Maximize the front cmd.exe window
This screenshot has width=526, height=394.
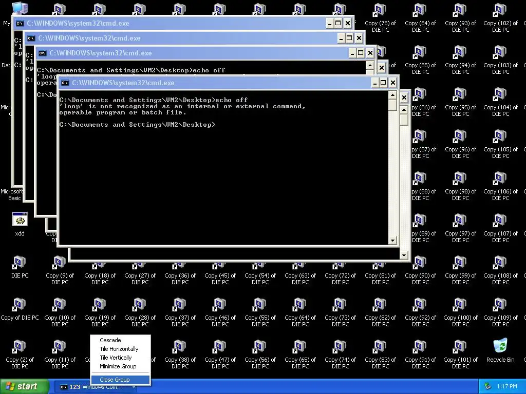(383, 83)
